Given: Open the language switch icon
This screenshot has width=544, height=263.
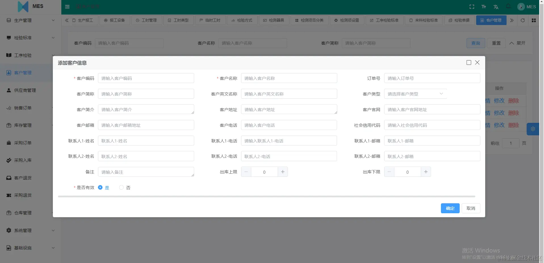Looking at the screenshot, I should [x=496, y=7].
